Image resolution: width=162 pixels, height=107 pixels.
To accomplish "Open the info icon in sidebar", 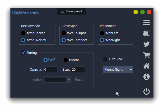I will coord(146,77).
